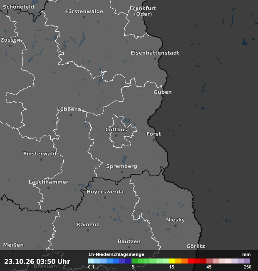Image resolution: width=258 pixels, height=271 pixels.
Task: Click the Cottbus city label
Action: [116, 130]
